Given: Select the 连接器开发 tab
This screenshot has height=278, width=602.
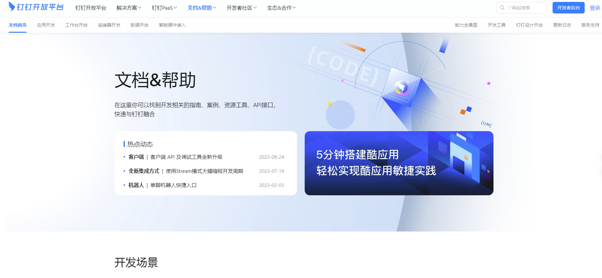Looking at the screenshot, I should point(109,25).
